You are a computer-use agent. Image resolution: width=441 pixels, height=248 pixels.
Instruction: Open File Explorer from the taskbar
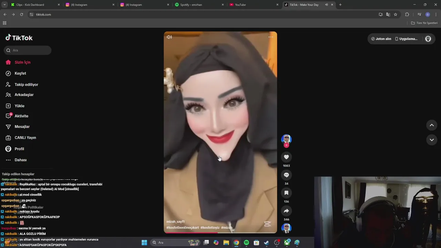click(x=226, y=242)
